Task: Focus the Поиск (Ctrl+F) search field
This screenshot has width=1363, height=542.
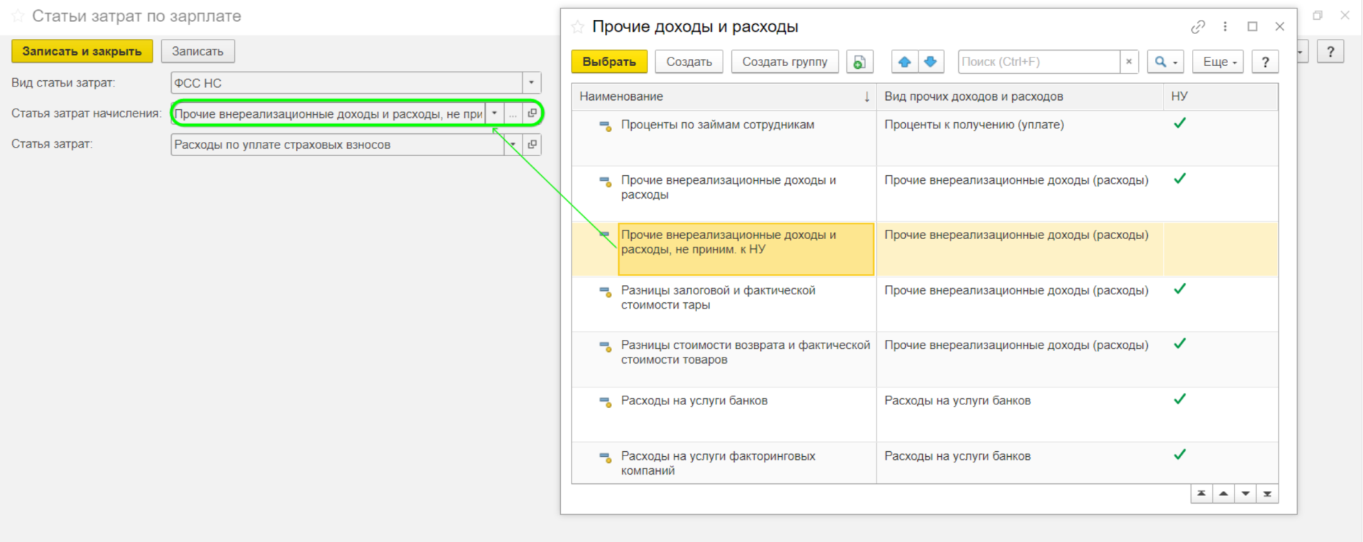Action: 1039,62
